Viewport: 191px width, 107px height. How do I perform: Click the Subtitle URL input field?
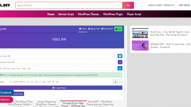point(62,82)
